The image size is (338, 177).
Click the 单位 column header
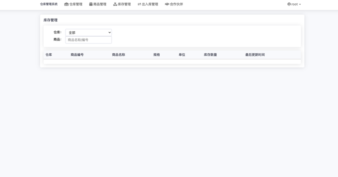[x=182, y=55]
